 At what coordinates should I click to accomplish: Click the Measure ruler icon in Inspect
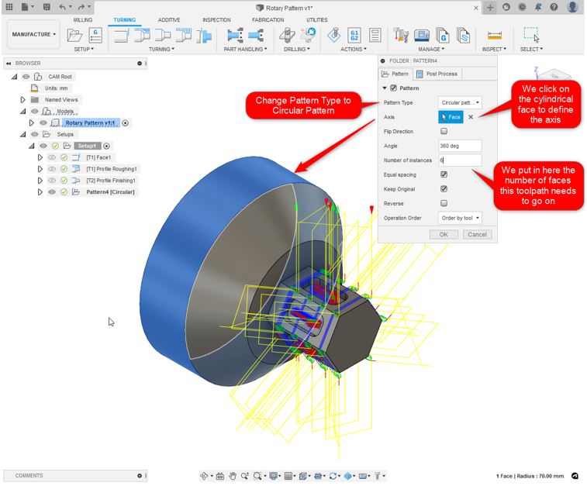pyautogui.click(x=495, y=35)
